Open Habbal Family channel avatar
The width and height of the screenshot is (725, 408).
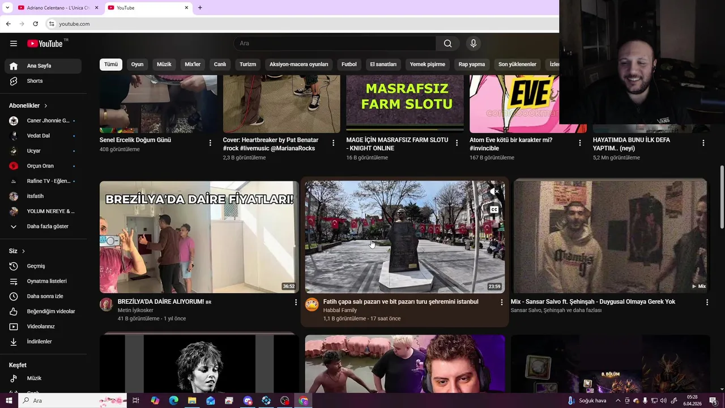click(x=312, y=304)
